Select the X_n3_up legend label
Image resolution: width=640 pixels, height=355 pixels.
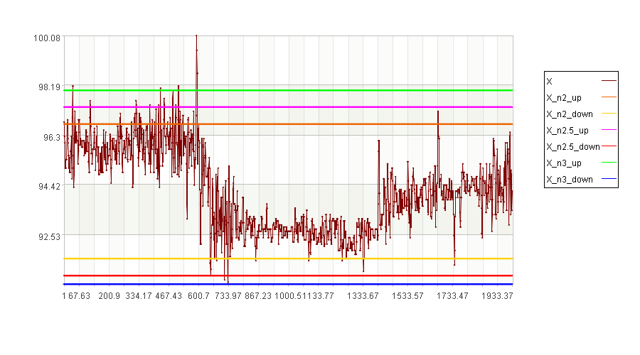tap(564, 163)
